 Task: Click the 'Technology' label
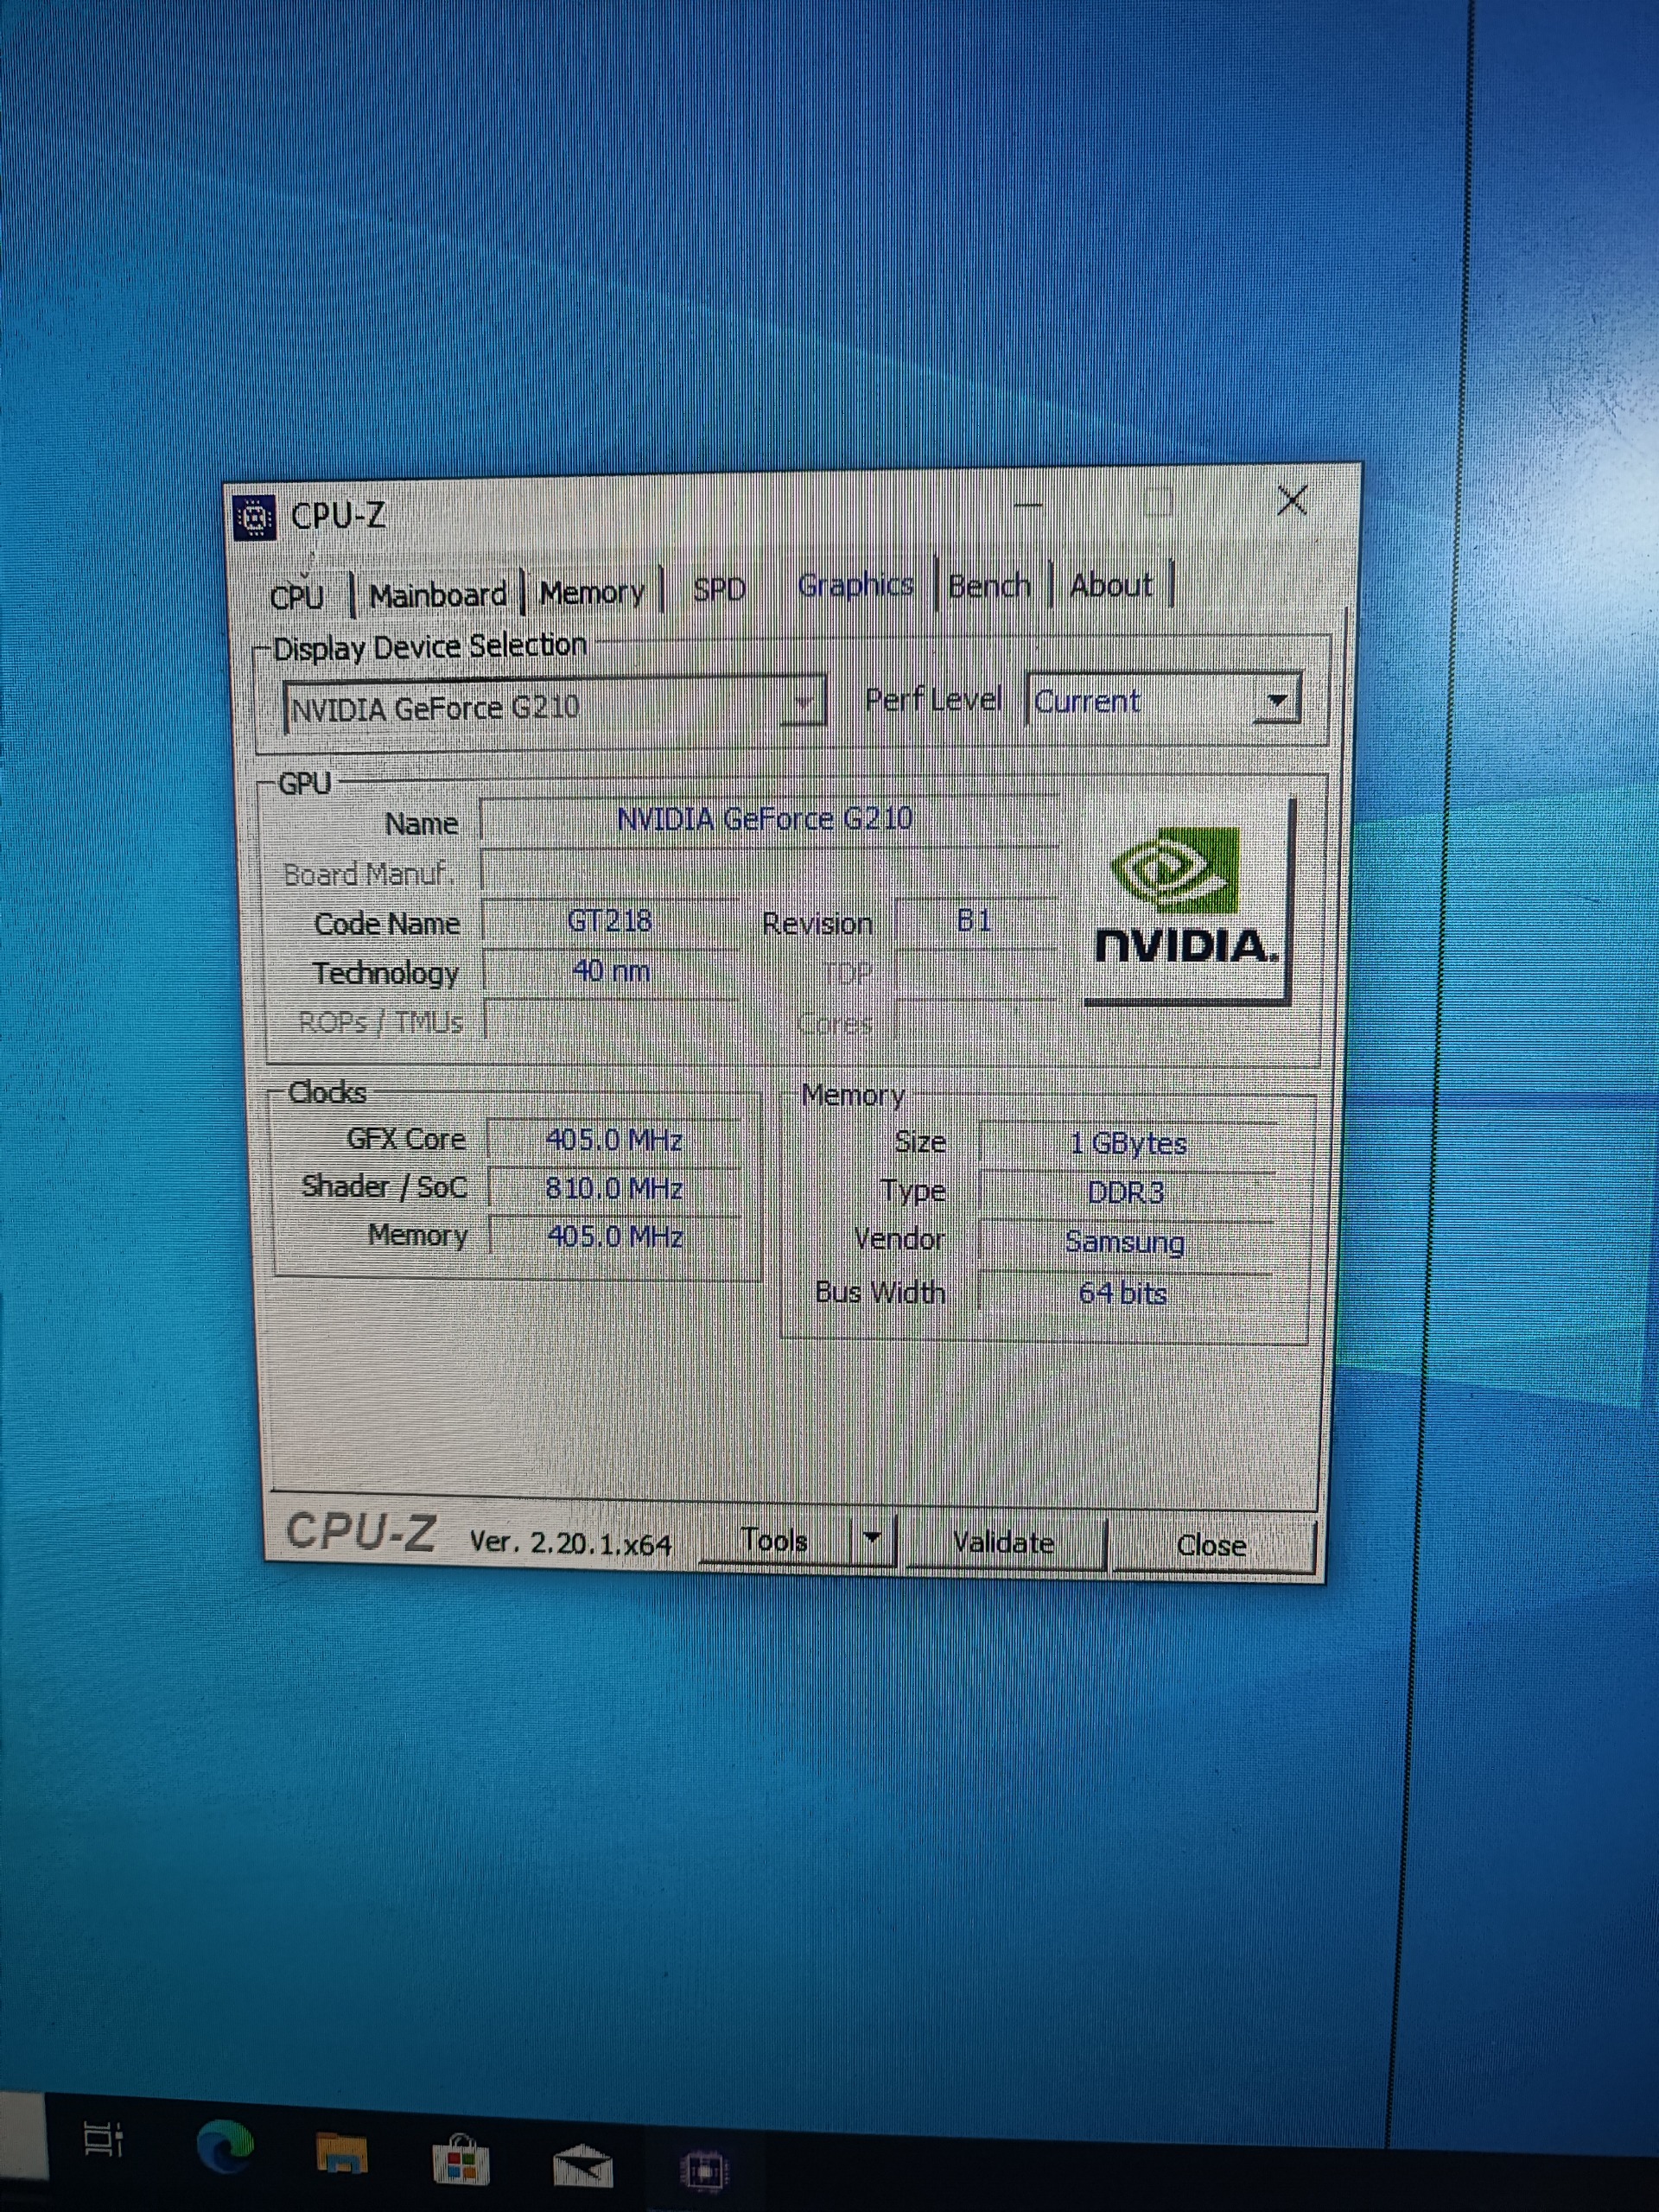(x=386, y=973)
